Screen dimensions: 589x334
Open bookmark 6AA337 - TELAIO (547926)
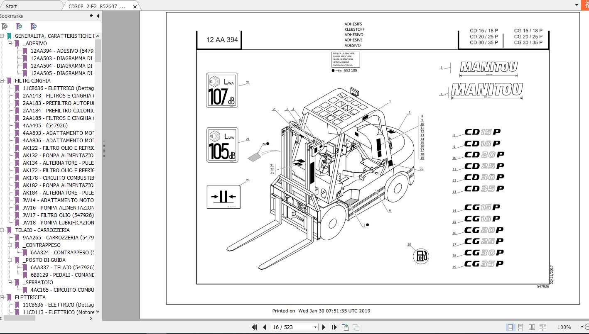click(62, 268)
